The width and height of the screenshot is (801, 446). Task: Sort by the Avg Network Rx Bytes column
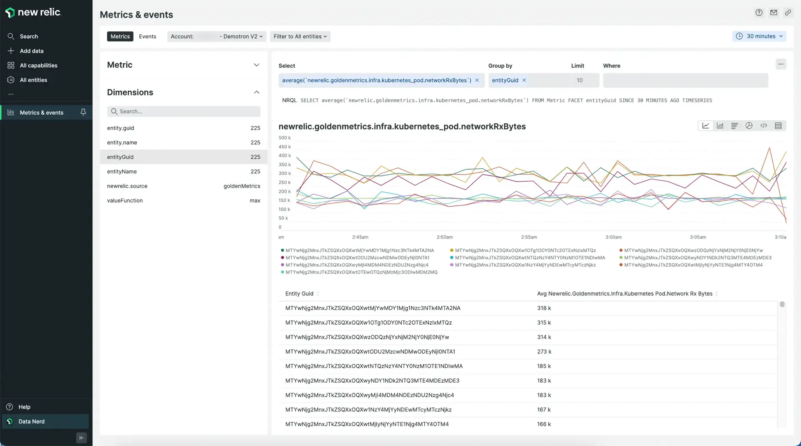click(x=627, y=293)
